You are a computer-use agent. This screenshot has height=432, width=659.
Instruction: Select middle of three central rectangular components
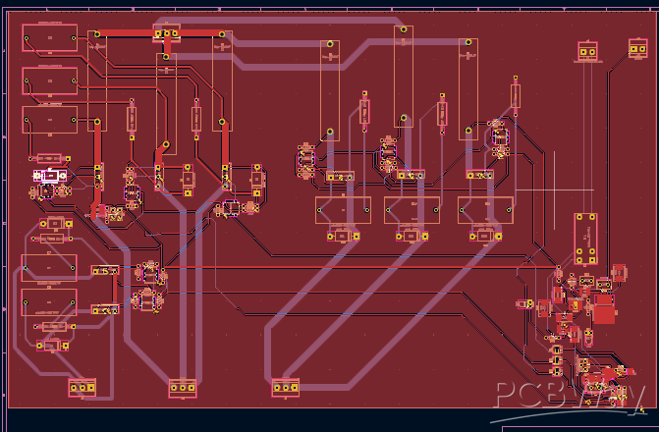(412, 210)
